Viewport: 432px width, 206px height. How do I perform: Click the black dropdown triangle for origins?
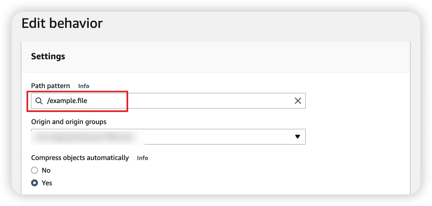(x=298, y=137)
